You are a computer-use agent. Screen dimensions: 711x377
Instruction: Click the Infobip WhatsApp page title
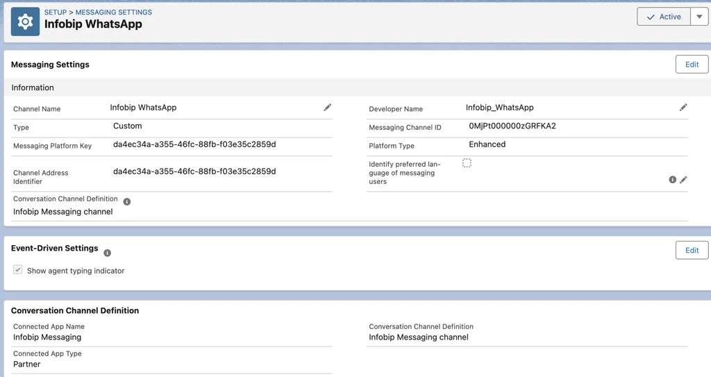[x=93, y=24]
